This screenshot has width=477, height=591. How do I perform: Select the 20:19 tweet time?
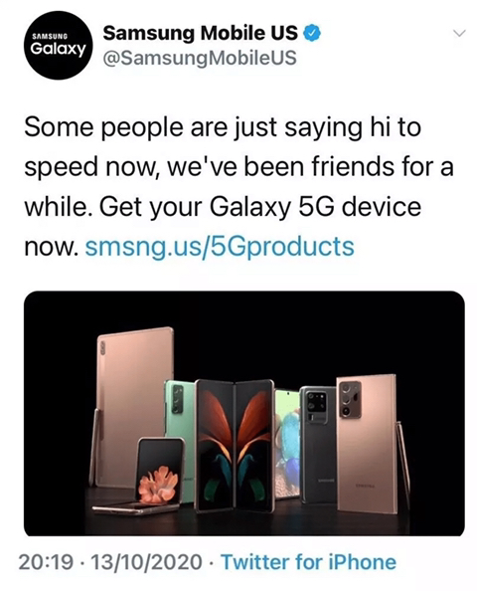click(46, 562)
